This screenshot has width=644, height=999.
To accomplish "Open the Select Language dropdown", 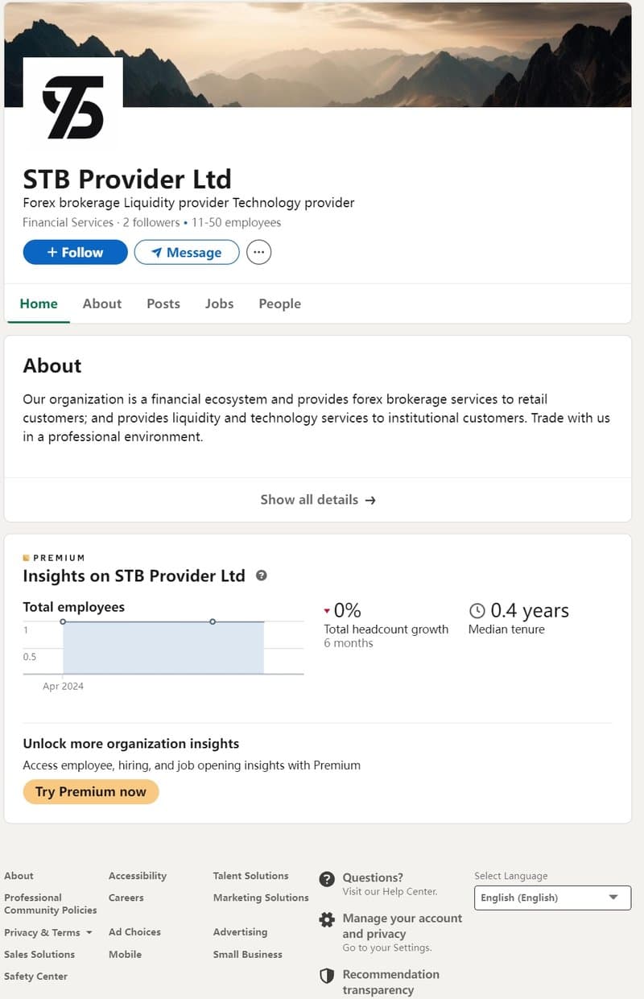I will (x=552, y=898).
